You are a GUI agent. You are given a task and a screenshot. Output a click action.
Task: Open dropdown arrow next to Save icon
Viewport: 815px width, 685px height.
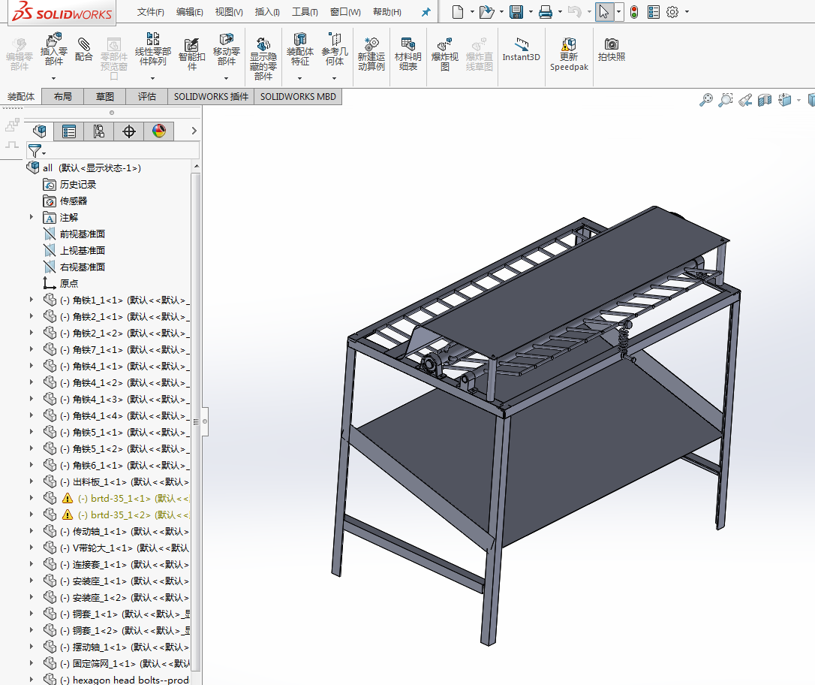[x=531, y=11]
